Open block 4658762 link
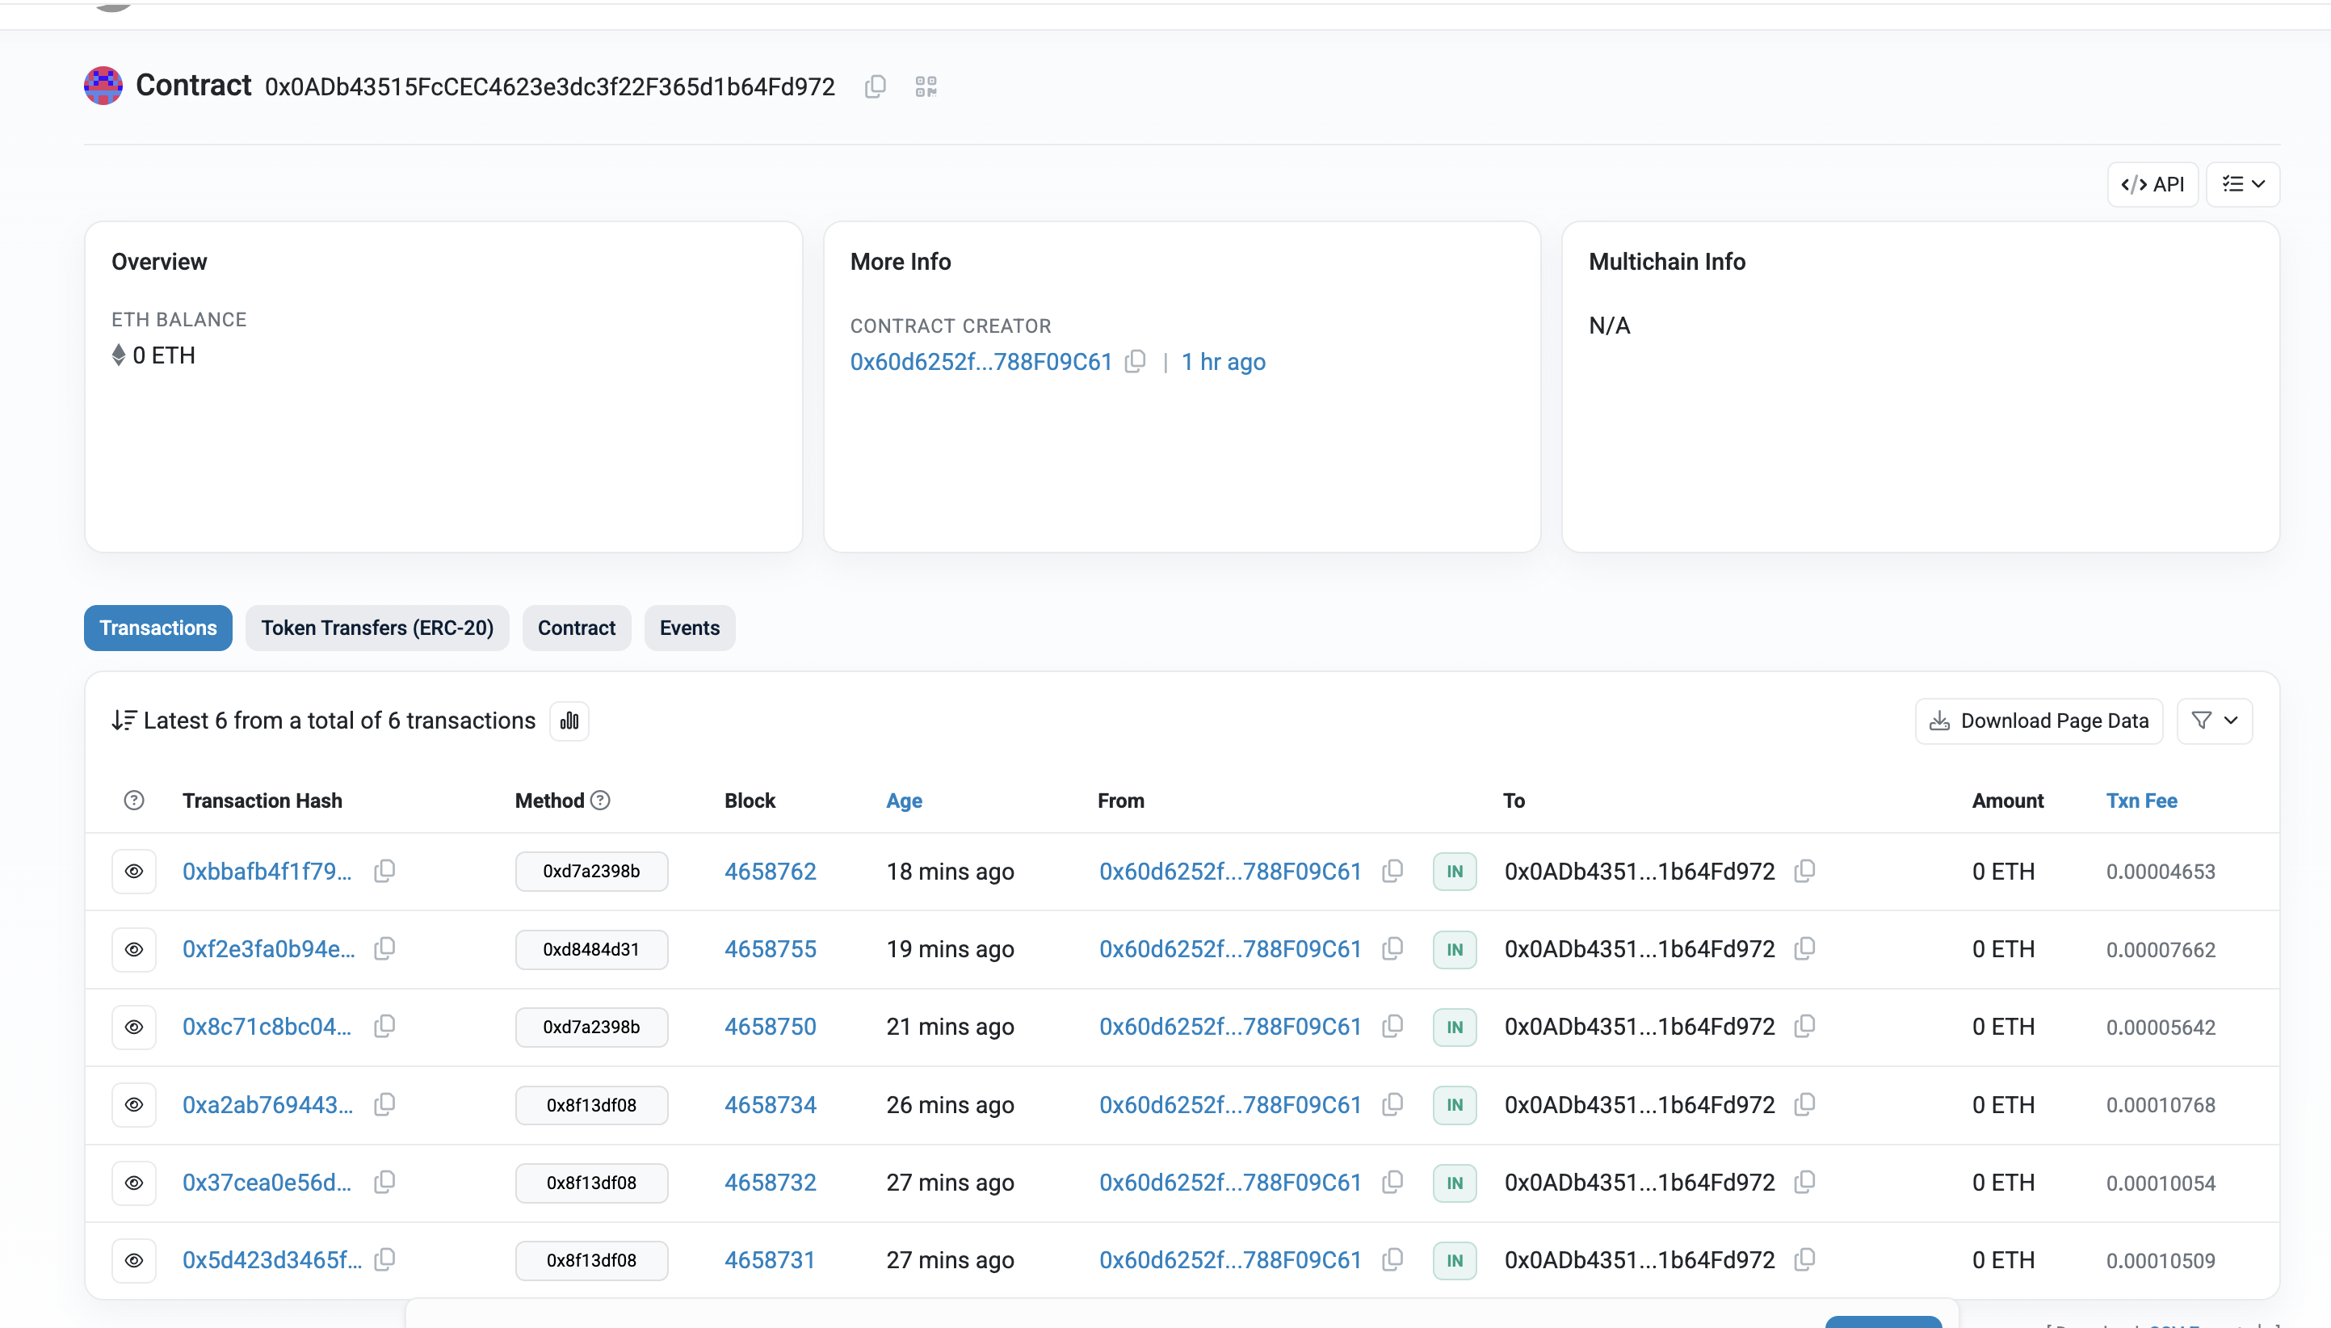 tap(770, 871)
